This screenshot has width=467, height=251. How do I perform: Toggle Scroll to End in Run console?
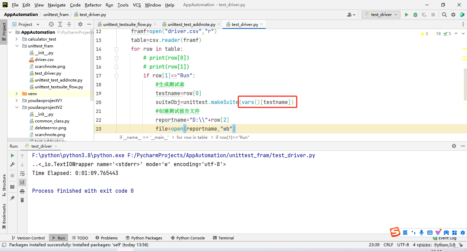22,182
